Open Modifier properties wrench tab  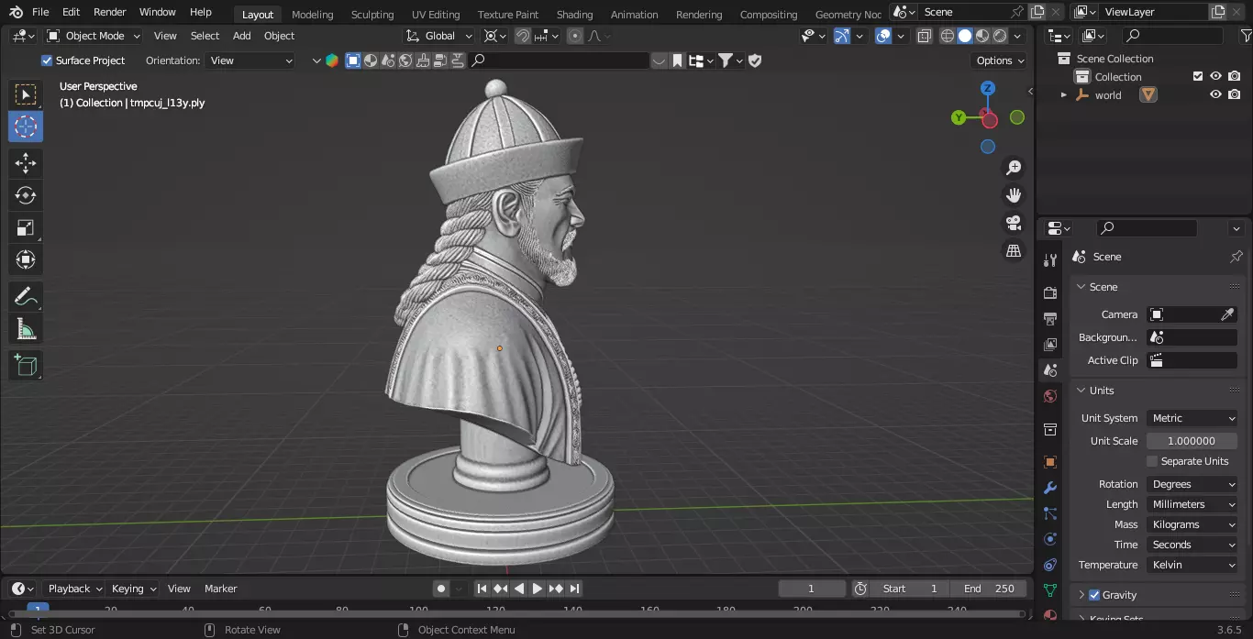1050,488
